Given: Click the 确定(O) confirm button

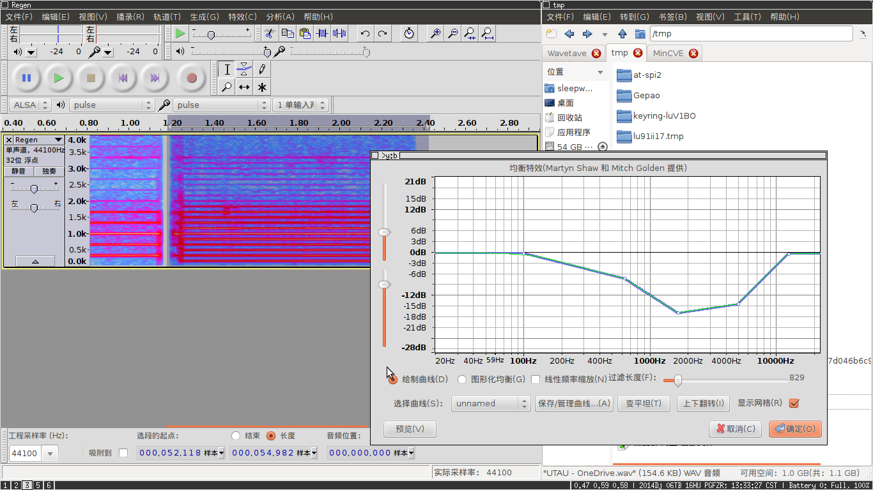Looking at the screenshot, I should coord(795,429).
